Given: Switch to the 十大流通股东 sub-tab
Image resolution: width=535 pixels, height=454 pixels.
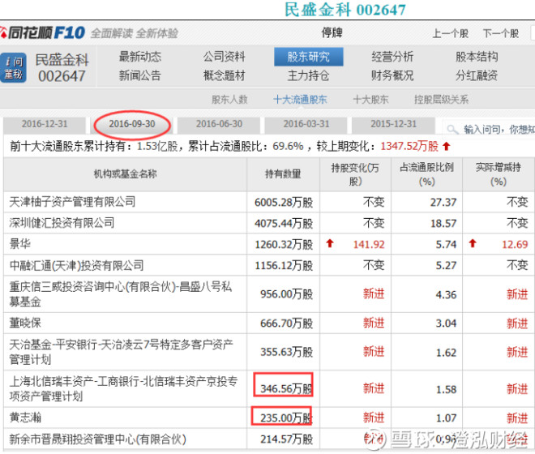Looking at the screenshot, I should coord(300,100).
